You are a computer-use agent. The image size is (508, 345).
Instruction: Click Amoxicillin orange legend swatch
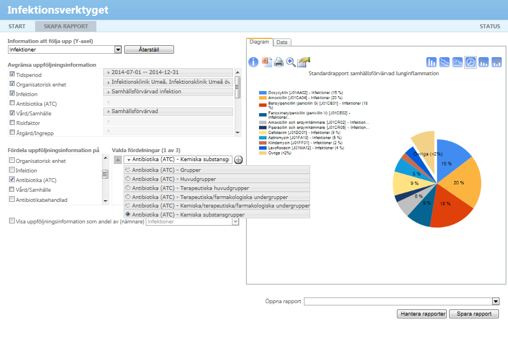pyautogui.click(x=263, y=98)
